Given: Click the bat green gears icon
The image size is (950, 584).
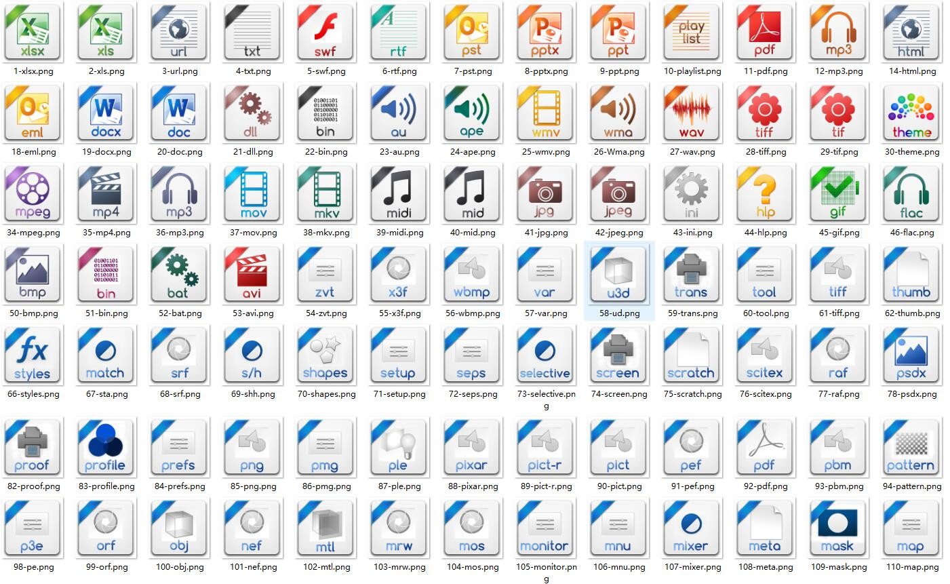Looking at the screenshot, I should pyautogui.click(x=179, y=275).
